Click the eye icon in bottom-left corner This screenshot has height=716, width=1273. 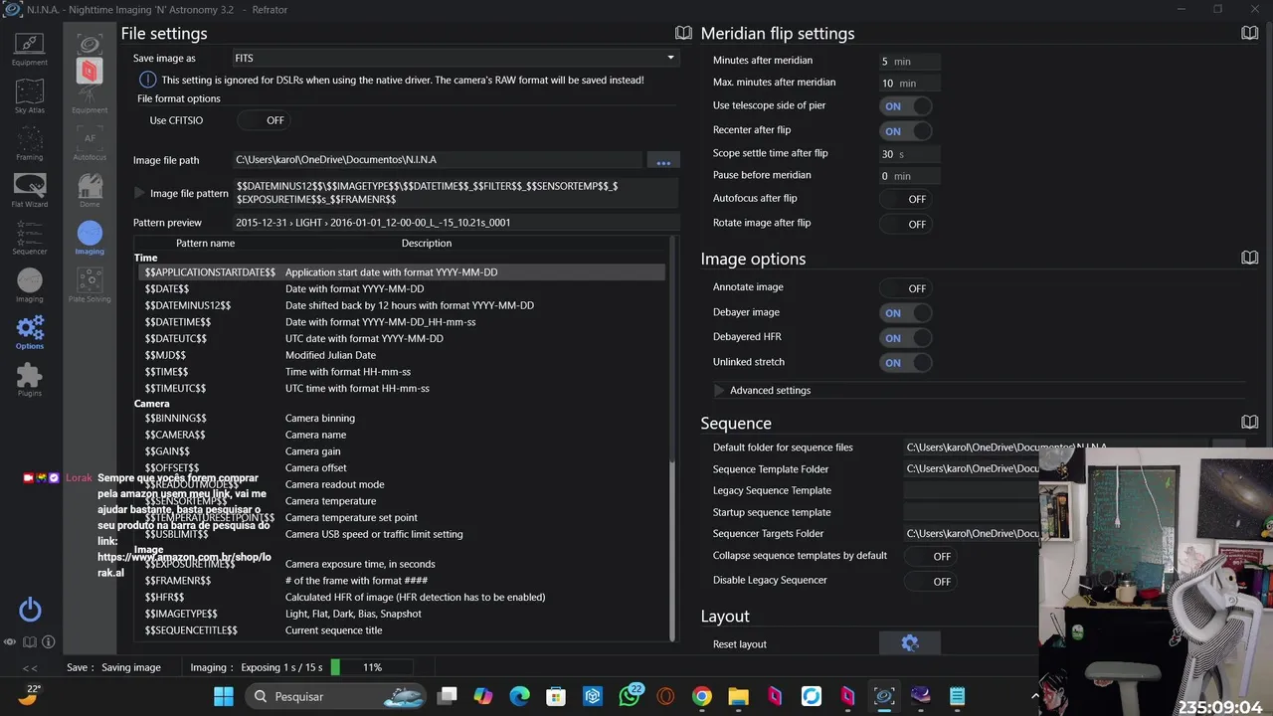click(10, 642)
